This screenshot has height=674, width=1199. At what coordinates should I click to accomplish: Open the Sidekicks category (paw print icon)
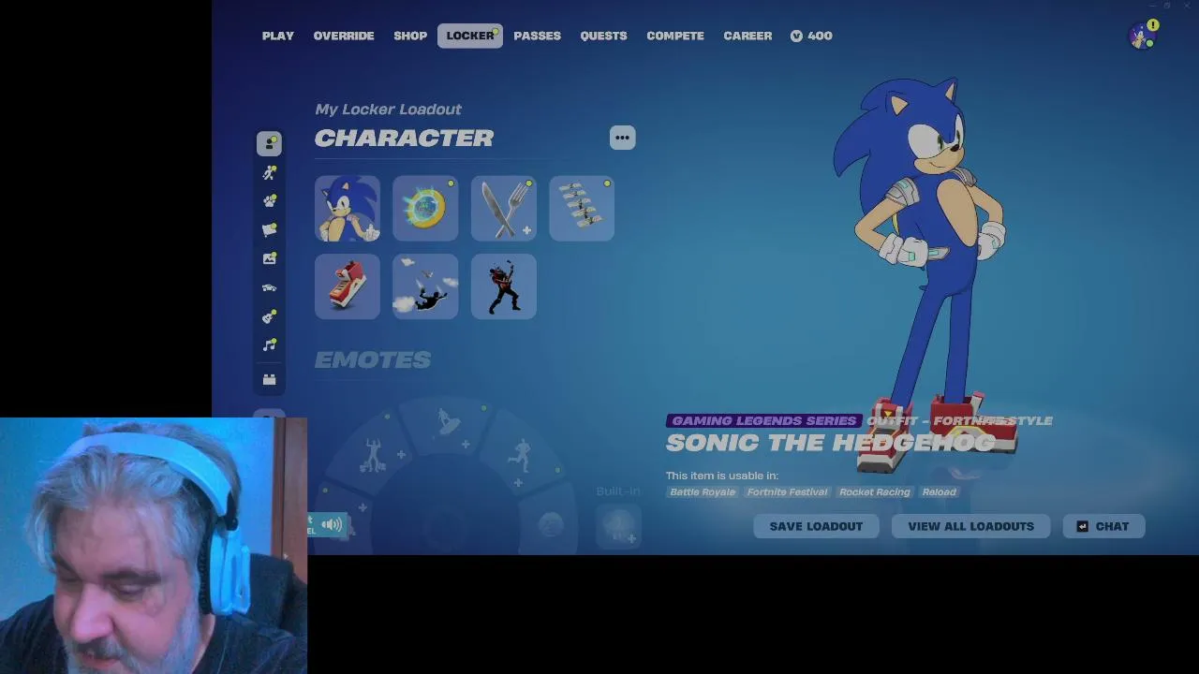[270, 201]
